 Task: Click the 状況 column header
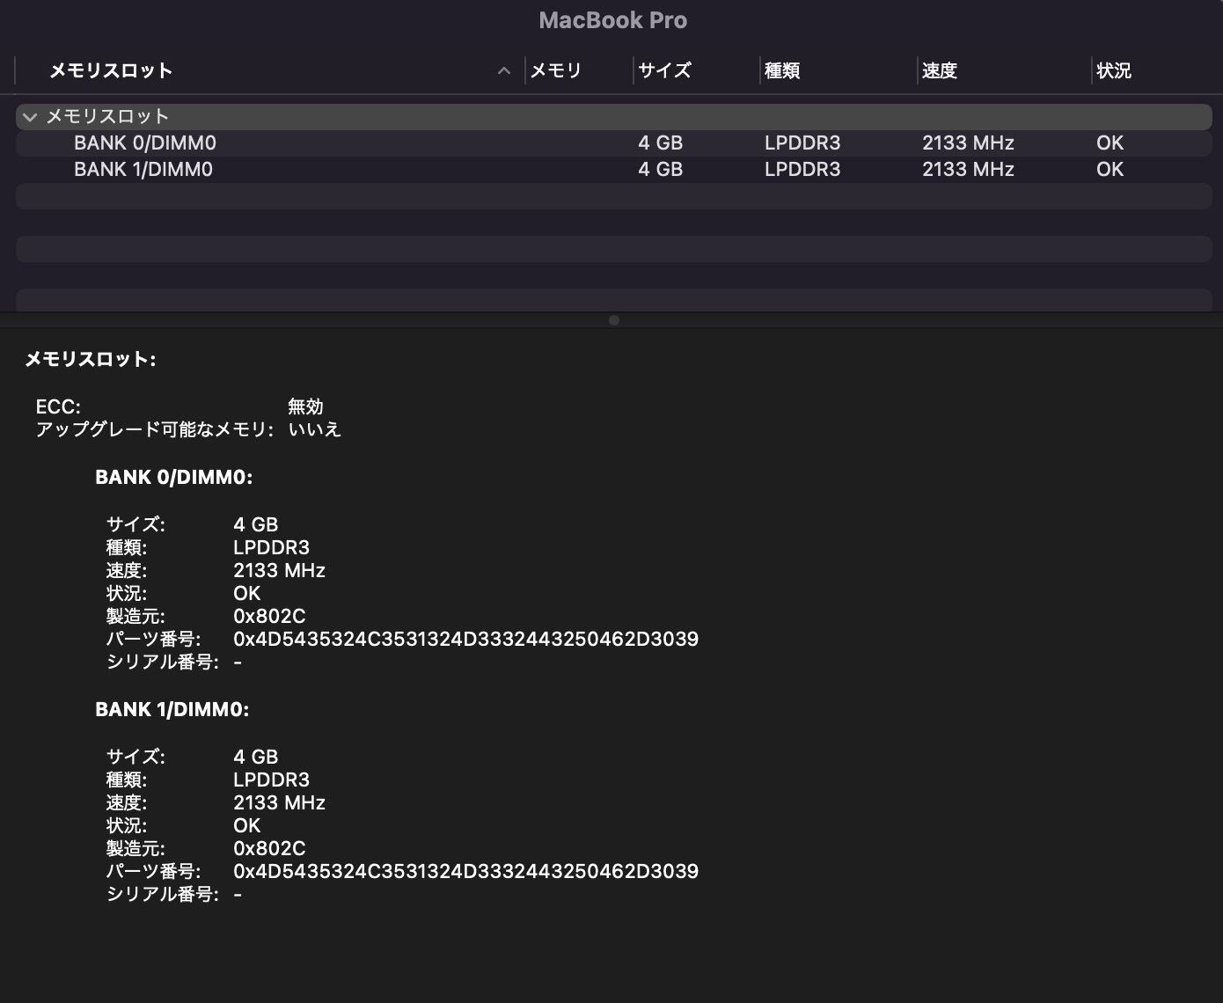tap(1114, 71)
